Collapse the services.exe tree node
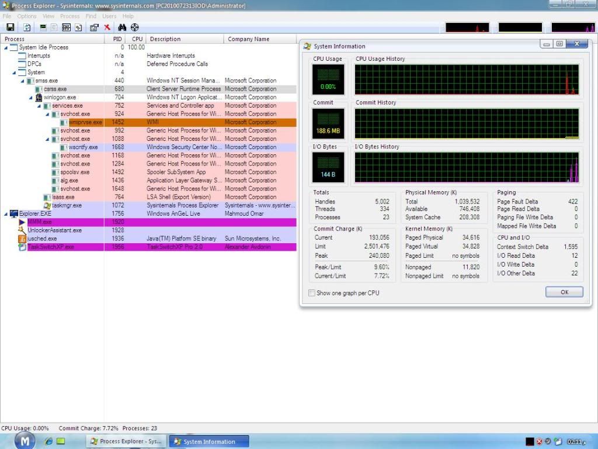The height and width of the screenshot is (449, 598). tap(39, 106)
